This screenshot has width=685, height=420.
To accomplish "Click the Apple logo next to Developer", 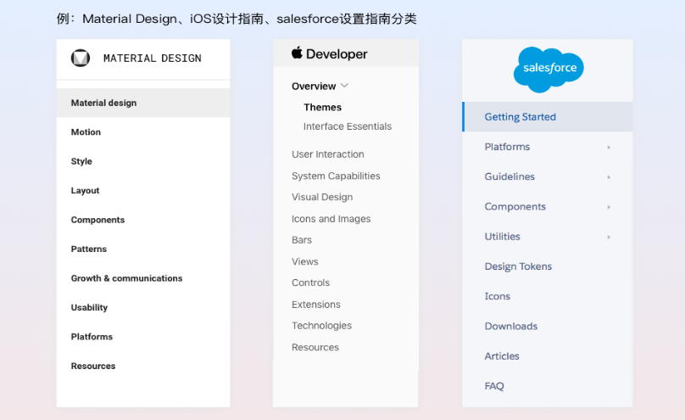I will [x=297, y=53].
